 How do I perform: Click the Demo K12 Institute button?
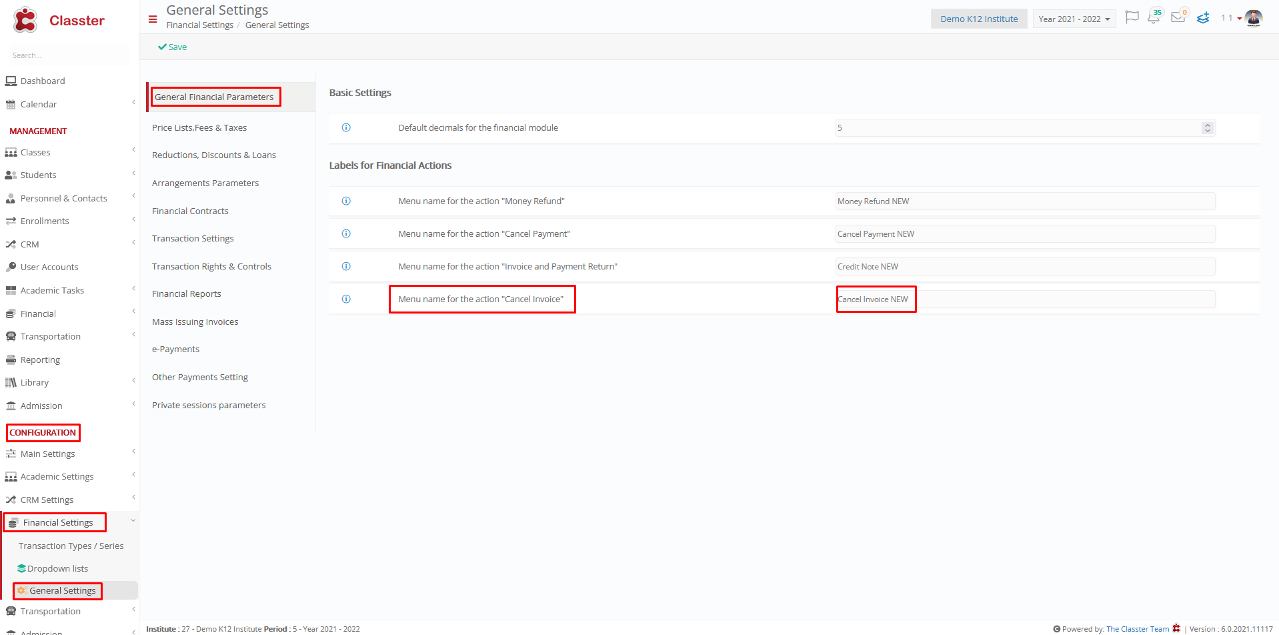[x=979, y=19]
